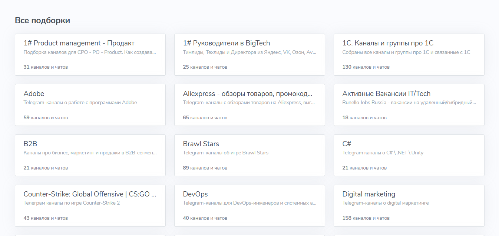Open the Adobe collection card
The image size is (499, 236).
click(90, 105)
